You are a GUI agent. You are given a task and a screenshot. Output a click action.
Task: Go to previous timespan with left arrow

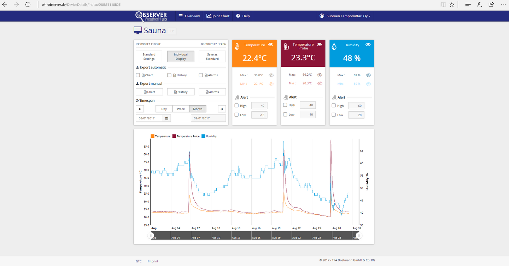coord(140,109)
